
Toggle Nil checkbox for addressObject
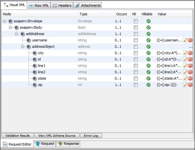136,46
